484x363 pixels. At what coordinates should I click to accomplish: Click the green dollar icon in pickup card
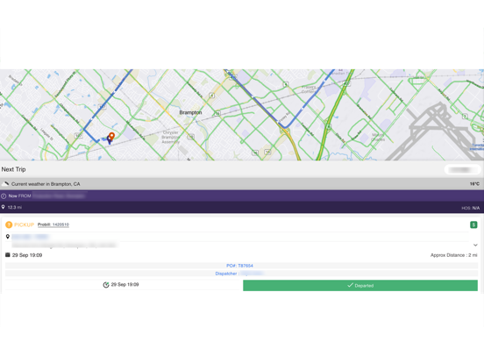coord(473,224)
